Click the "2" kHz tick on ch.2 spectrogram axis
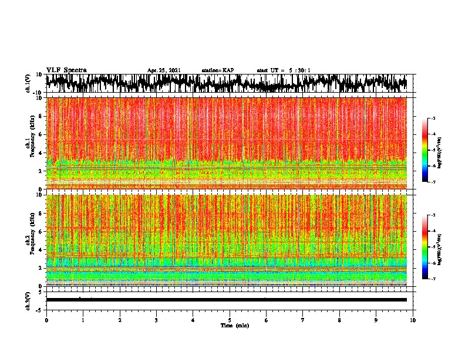 [x=41, y=268]
